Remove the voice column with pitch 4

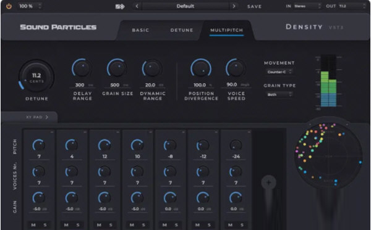click(85, 132)
